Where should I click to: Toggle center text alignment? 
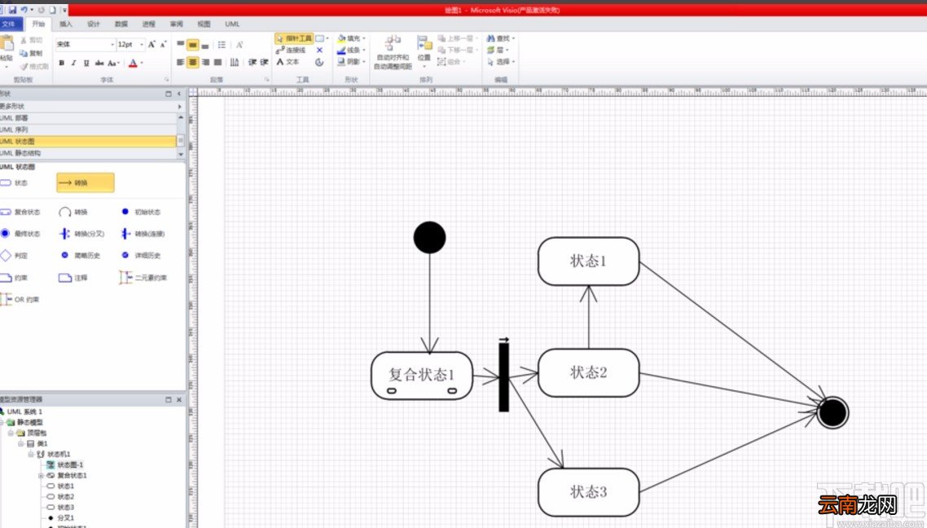193,62
